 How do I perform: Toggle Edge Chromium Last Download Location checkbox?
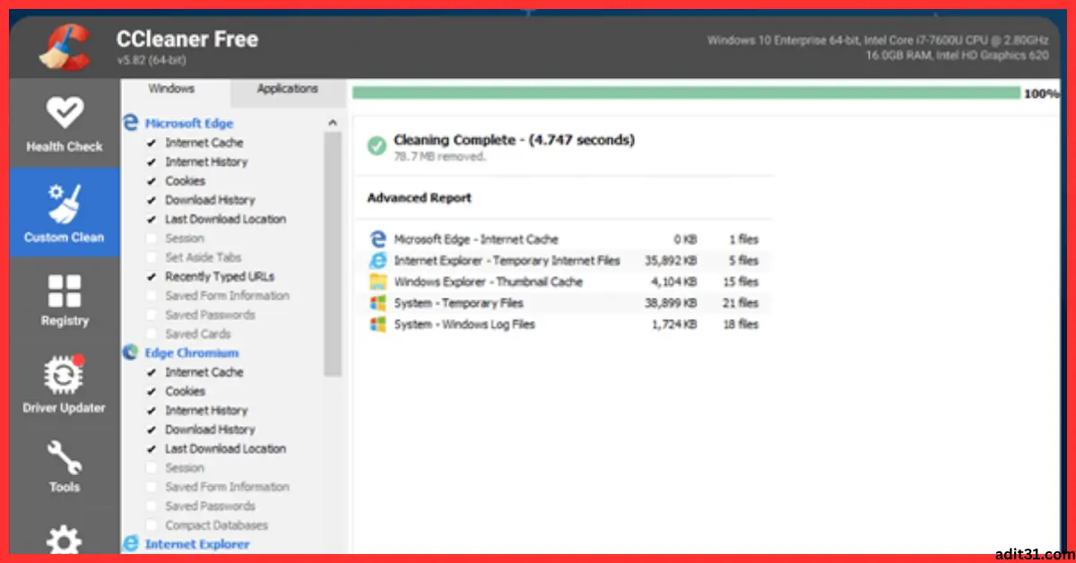151,448
